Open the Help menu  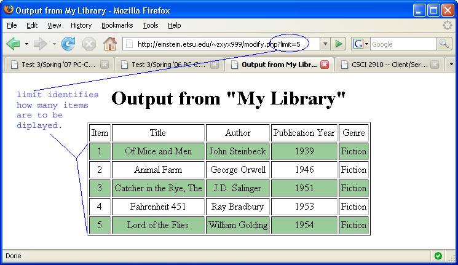(x=175, y=25)
